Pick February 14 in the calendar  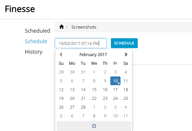(x=83, y=90)
